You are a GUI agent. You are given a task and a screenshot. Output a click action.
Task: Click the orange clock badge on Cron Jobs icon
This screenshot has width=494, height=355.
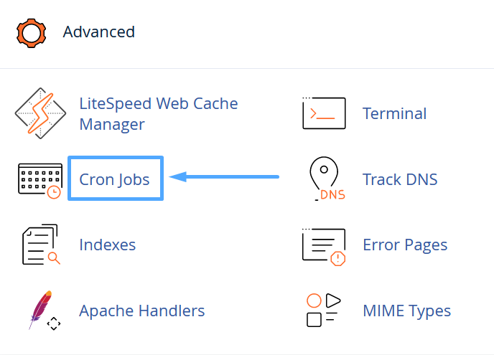click(53, 191)
